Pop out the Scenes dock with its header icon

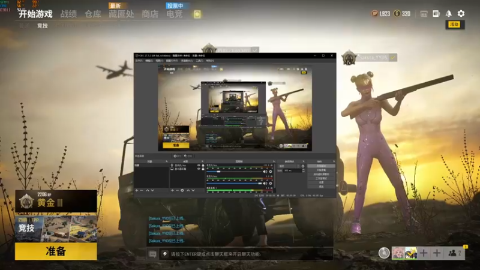[x=167, y=161]
